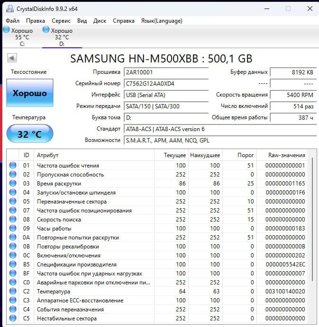
Task: Click the Прошивка field 2AR10001
Action: click(166, 72)
